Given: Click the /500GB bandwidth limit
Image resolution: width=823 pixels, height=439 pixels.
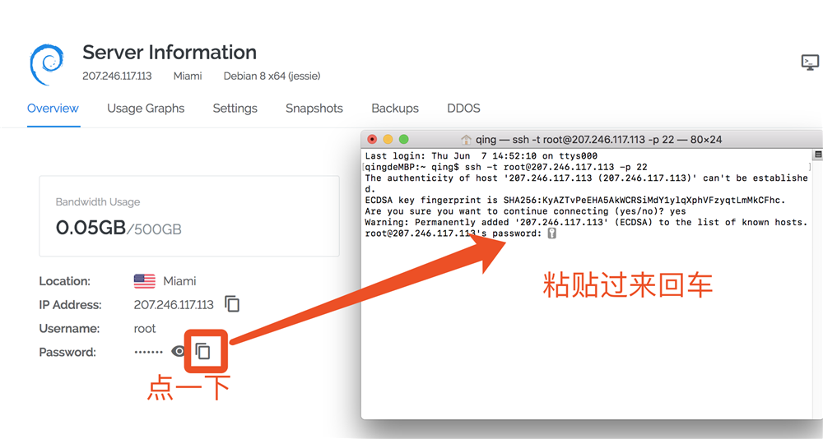Looking at the screenshot, I should (154, 229).
